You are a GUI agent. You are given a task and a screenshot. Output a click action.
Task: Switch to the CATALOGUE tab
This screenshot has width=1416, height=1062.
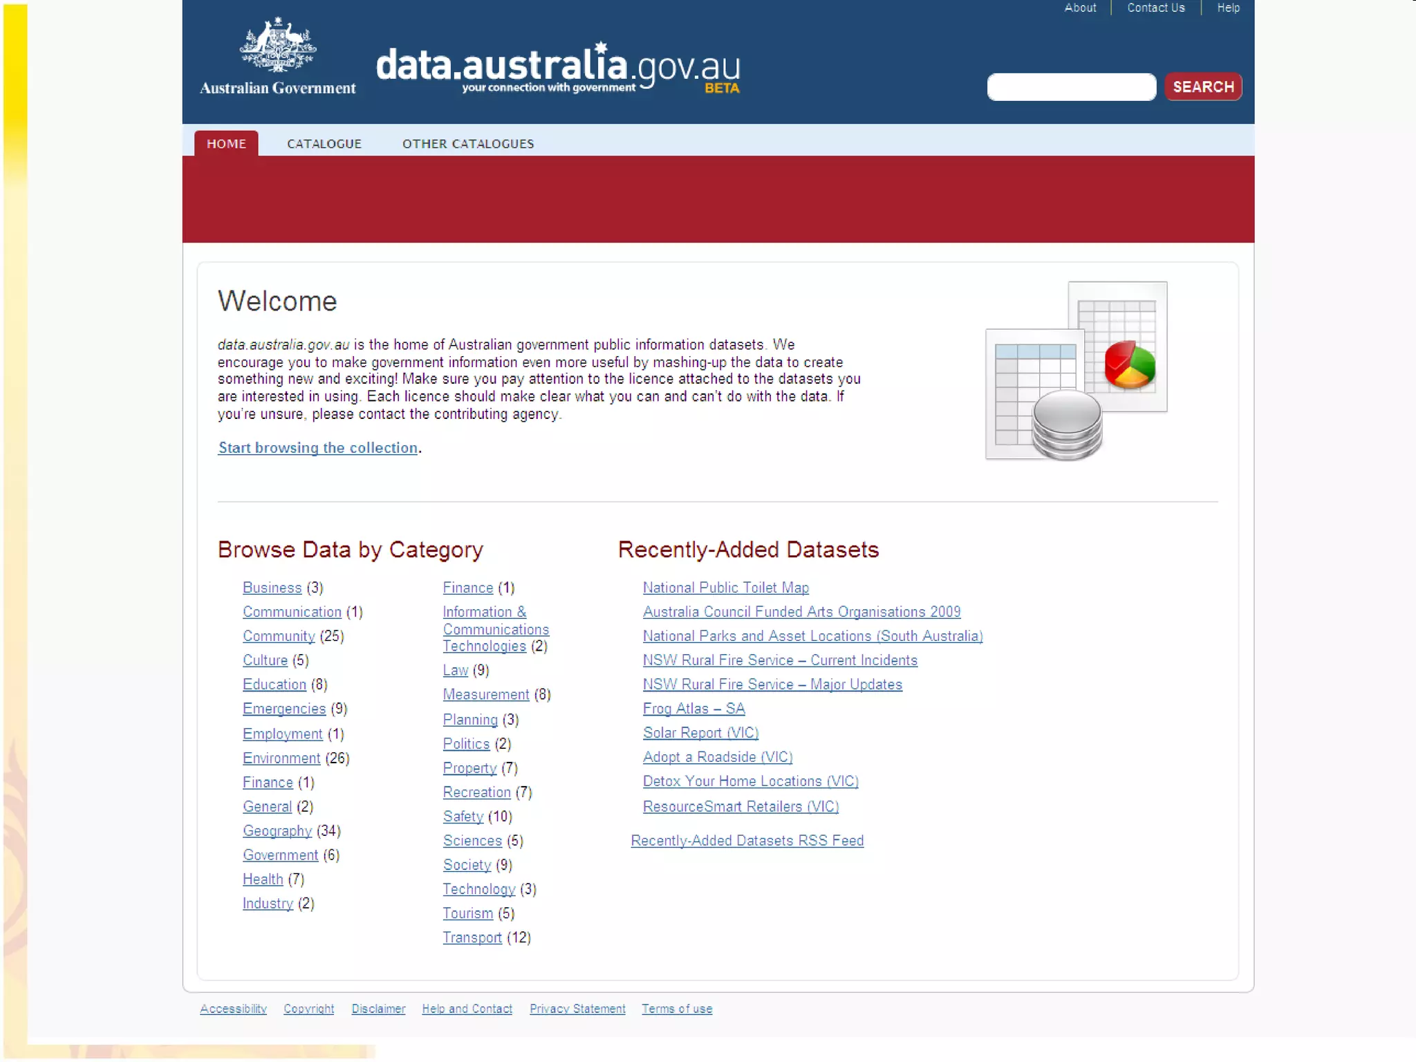click(x=324, y=144)
